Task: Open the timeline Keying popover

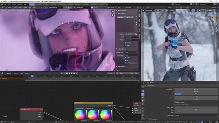Action: point(16,73)
